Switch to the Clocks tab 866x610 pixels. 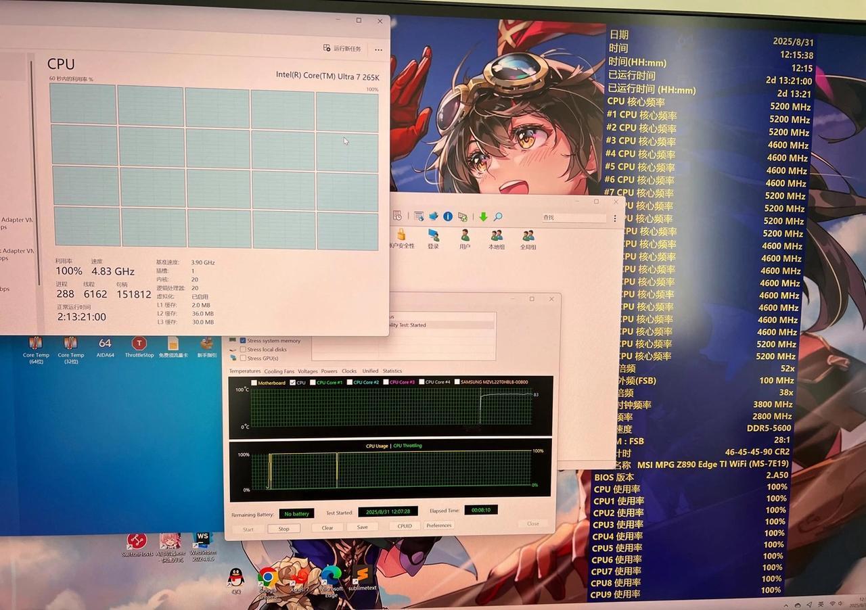click(x=349, y=371)
